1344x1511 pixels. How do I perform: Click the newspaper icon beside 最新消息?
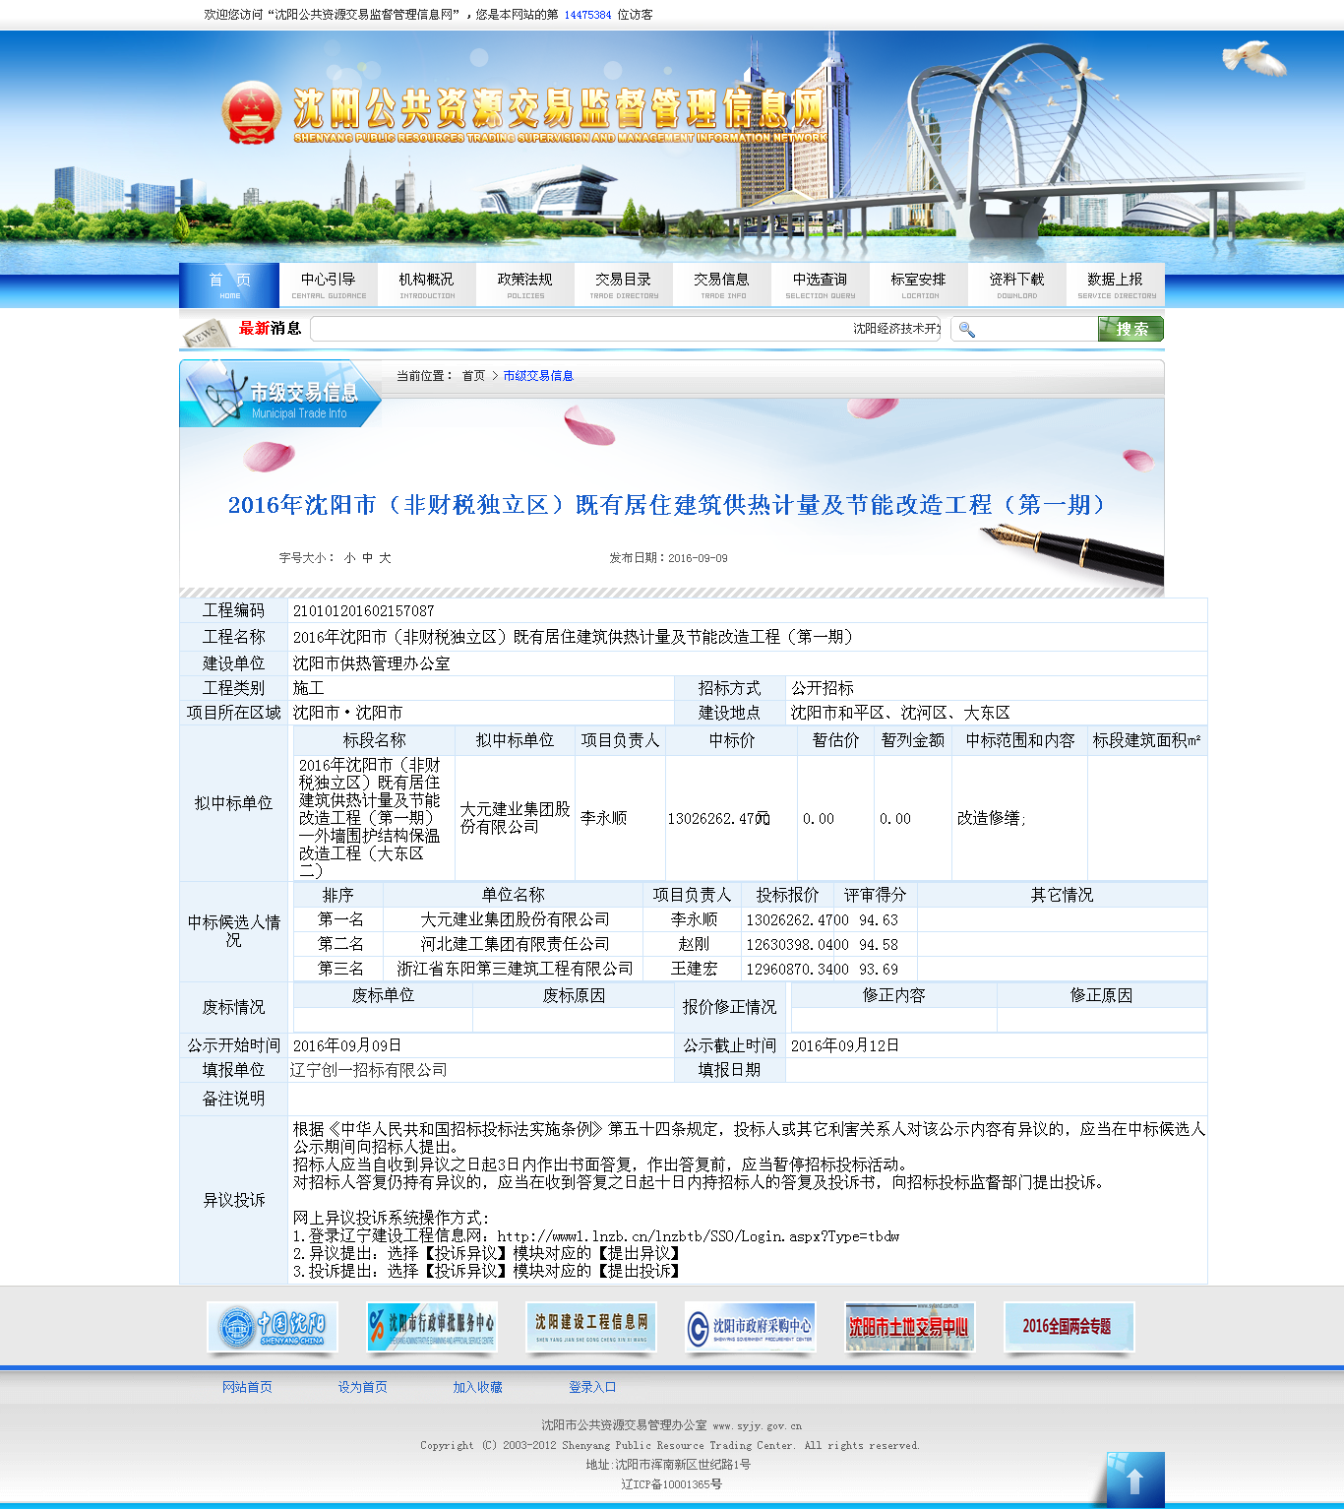207,333
